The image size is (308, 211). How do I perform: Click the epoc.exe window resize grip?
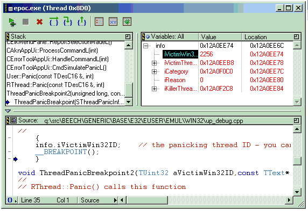[x=301, y=203]
